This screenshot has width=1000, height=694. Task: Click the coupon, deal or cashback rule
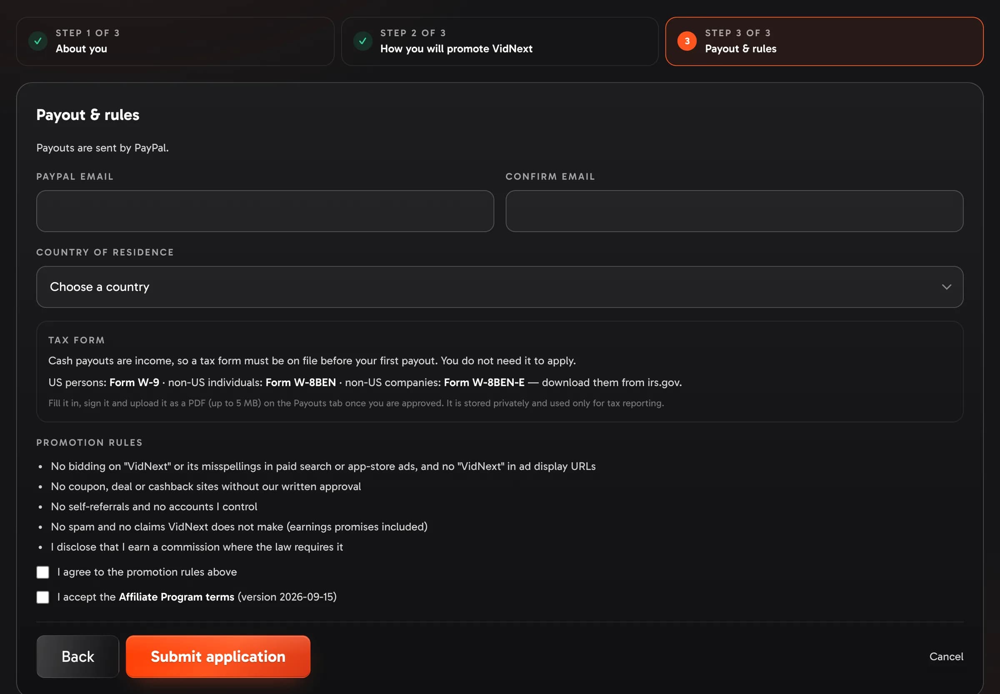click(x=206, y=486)
